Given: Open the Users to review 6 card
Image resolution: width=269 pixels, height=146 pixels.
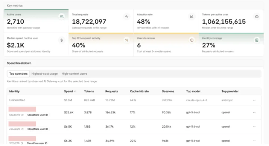Looking at the screenshot, I should point(166,45).
